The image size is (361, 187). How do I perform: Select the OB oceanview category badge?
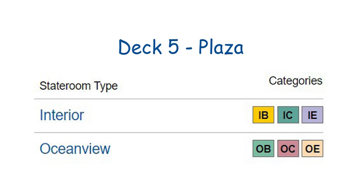click(263, 149)
